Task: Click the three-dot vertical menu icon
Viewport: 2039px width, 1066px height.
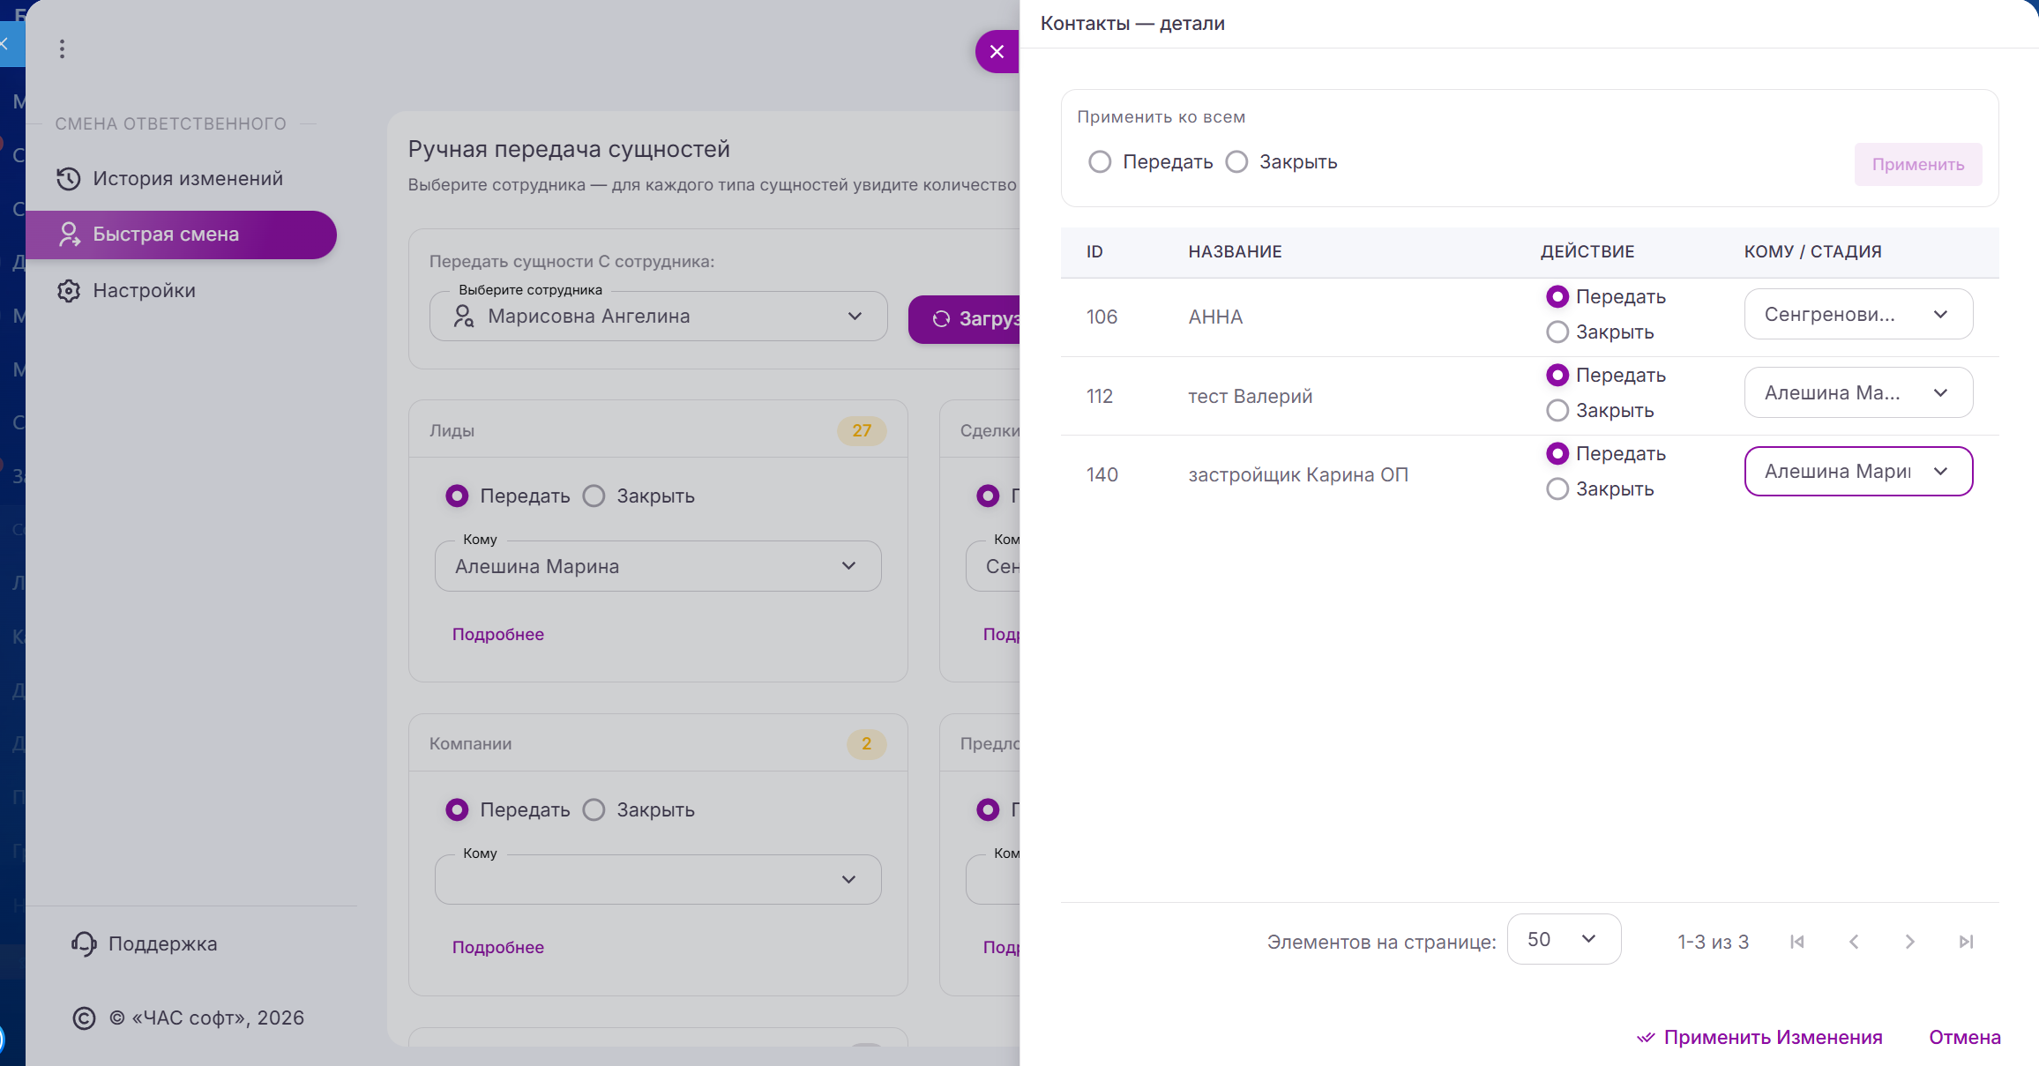Action: coord(62,49)
